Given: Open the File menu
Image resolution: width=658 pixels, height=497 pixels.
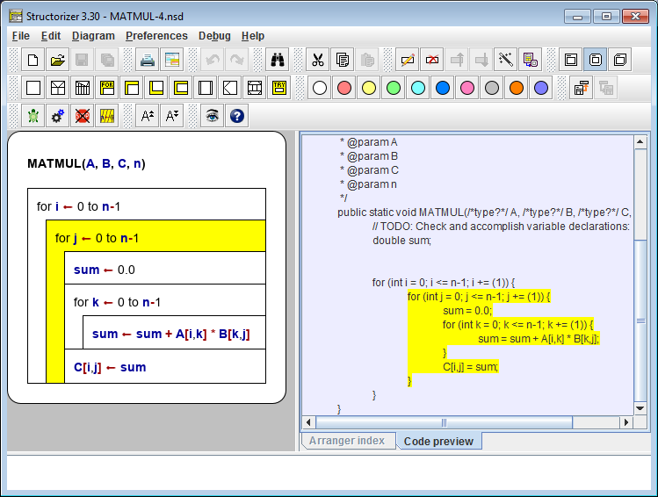Looking at the screenshot, I should (x=21, y=36).
